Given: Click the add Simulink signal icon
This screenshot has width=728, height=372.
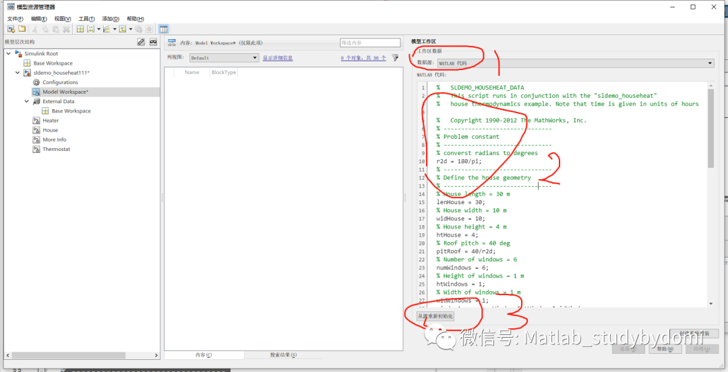Looking at the screenshot, I should click(x=107, y=29).
